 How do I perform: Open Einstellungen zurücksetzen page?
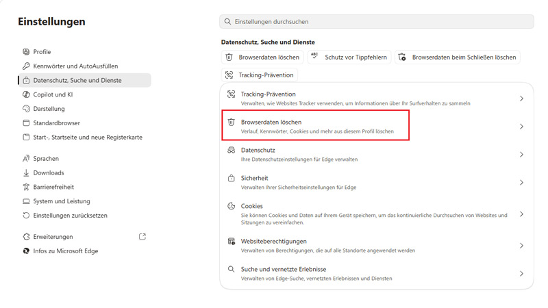pos(84,216)
